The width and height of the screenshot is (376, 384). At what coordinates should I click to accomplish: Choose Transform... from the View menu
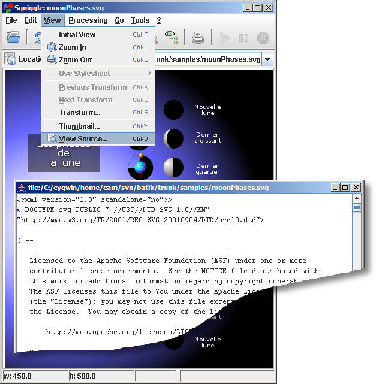[79, 113]
